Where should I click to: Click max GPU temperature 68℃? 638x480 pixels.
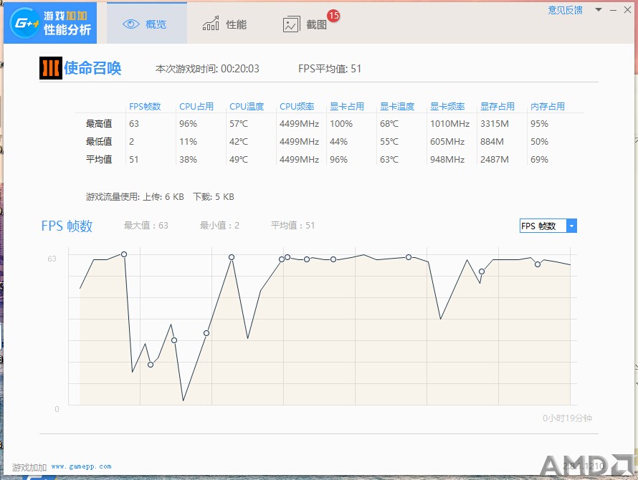pyautogui.click(x=389, y=124)
